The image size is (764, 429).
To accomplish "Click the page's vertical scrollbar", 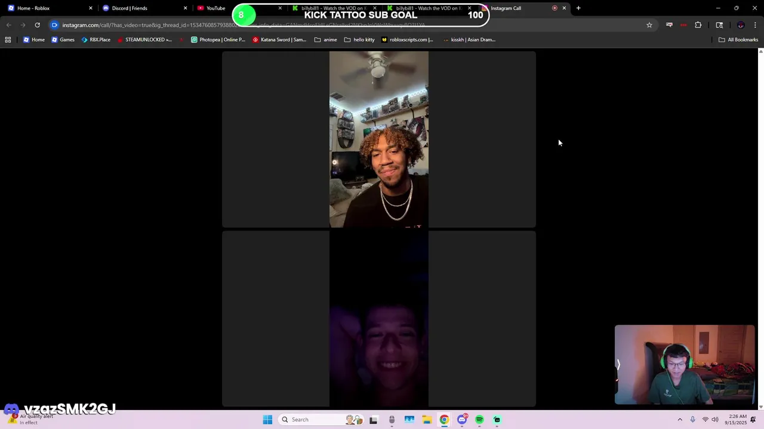I will pos(760,229).
